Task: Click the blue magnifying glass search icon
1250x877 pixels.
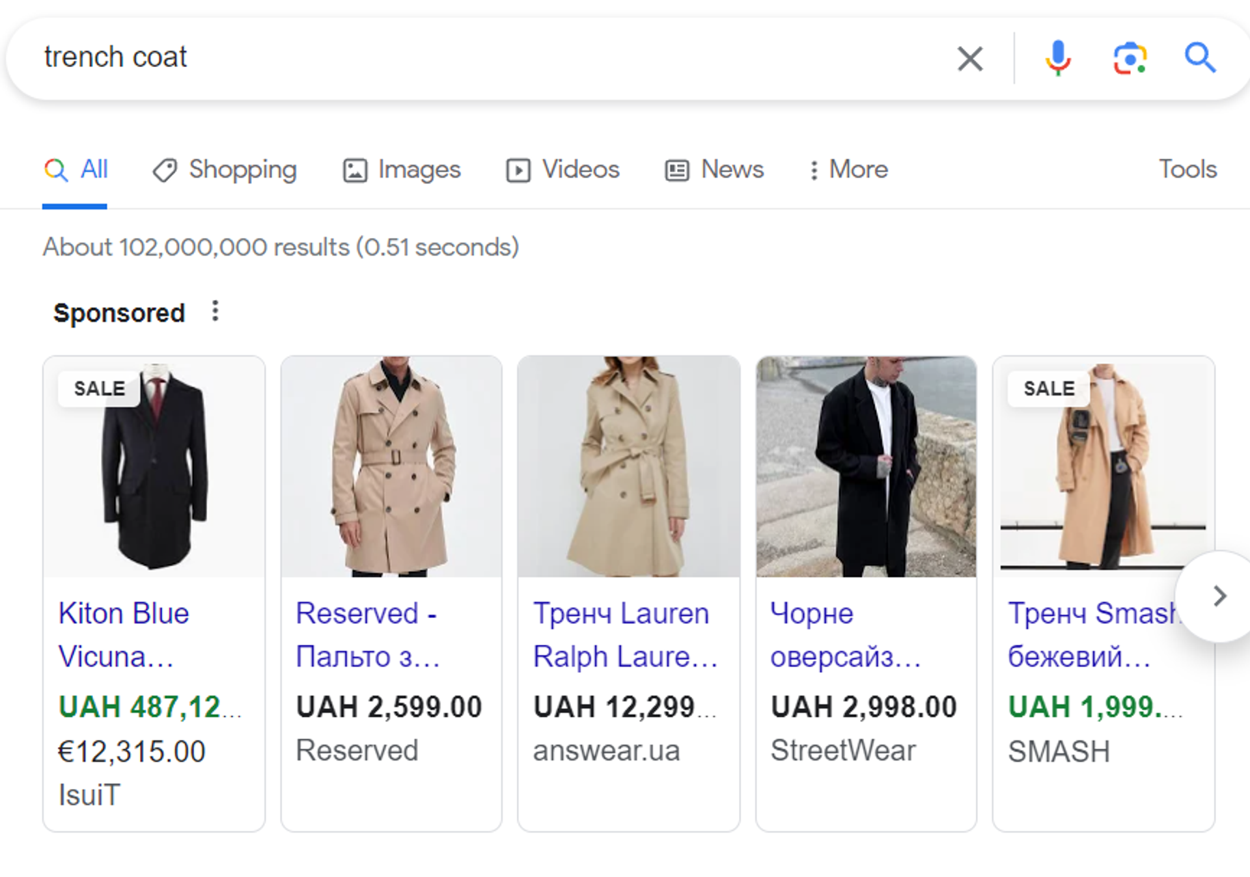Action: (x=1200, y=58)
